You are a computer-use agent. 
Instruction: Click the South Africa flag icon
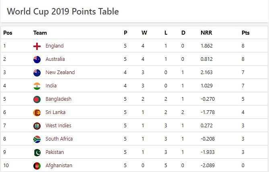click(x=37, y=139)
